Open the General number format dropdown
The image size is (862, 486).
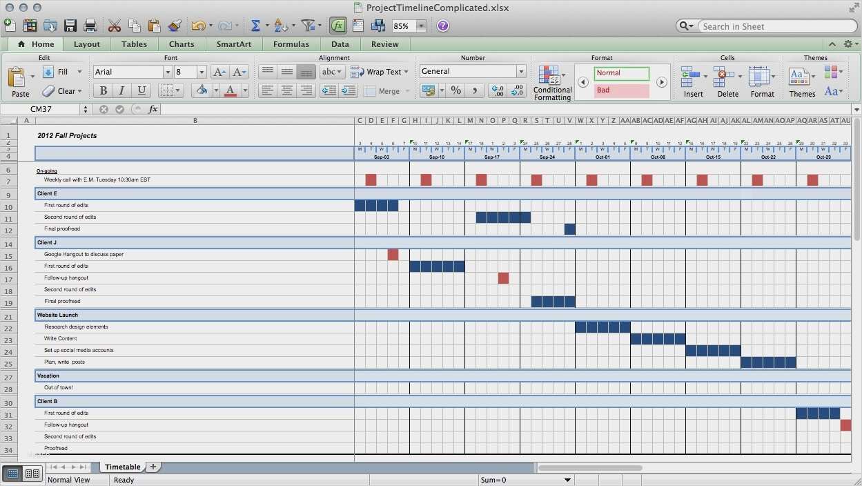pos(521,71)
